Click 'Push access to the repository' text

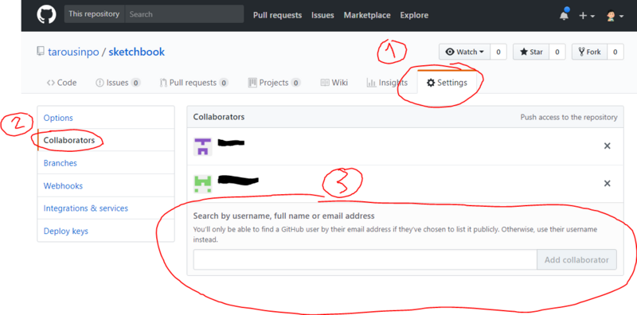(569, 117)
